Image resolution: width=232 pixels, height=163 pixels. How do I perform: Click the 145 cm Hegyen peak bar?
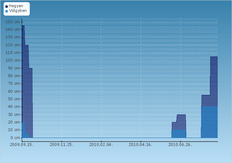tap(23, 74)
